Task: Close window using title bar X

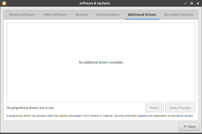Action: (x=198, y=3)
